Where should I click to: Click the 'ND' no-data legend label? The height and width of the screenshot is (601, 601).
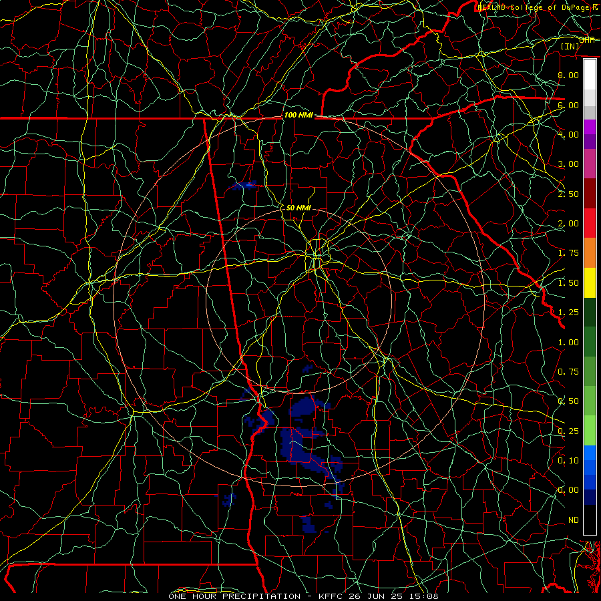tap(573, 520)
